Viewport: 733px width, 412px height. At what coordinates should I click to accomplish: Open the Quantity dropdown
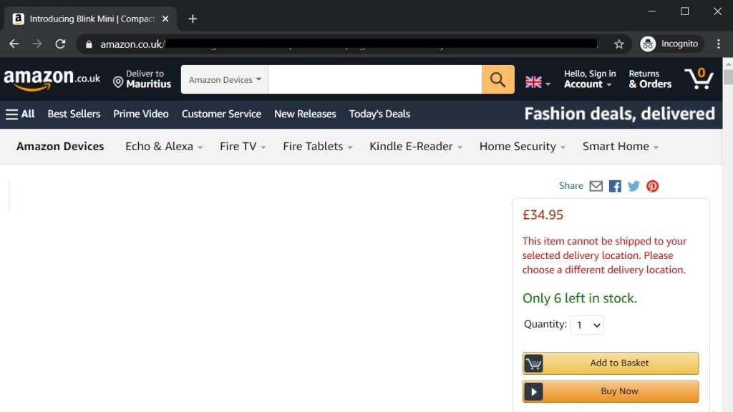587,325
